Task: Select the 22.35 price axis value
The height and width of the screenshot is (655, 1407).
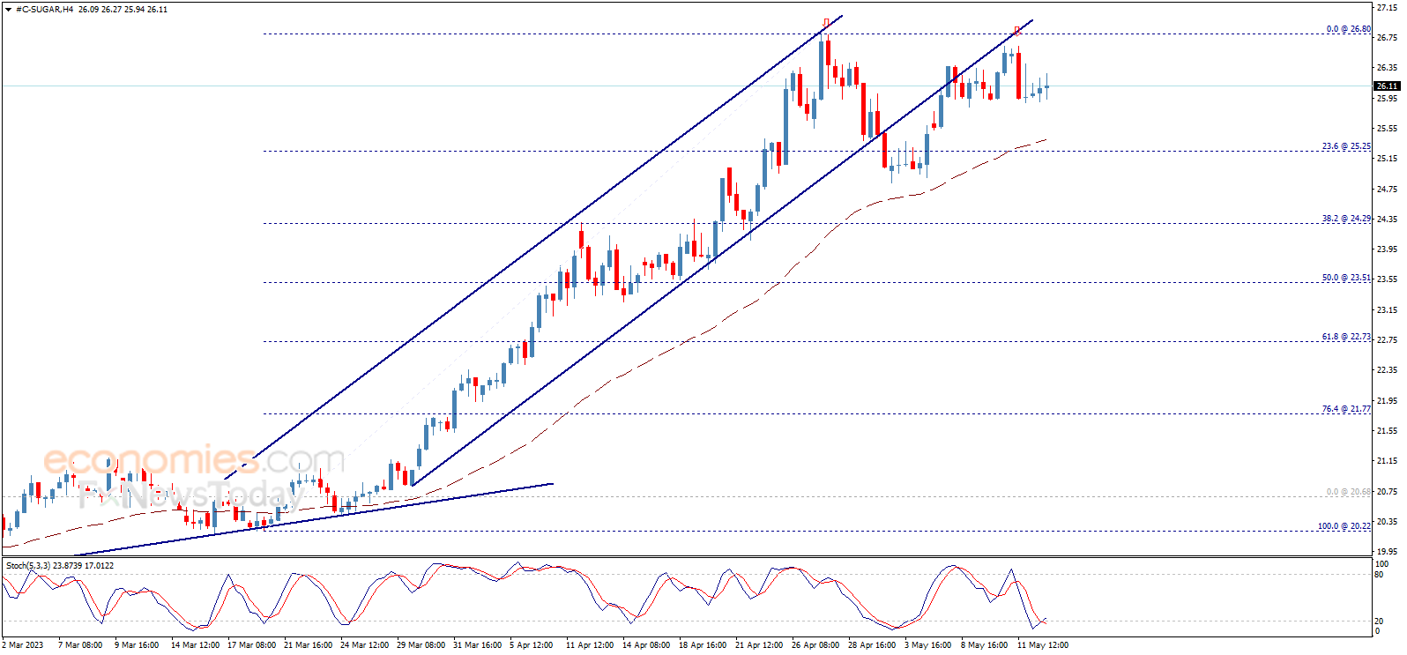Action: pos(1387,371)
